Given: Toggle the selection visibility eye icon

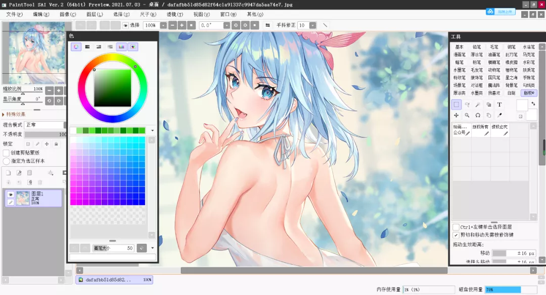Looking at the screenshot, I should tap(125, 25).
